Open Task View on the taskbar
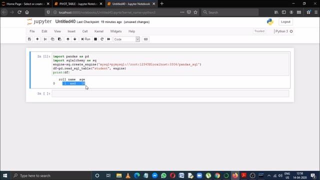 pyautogui.click(x=108, y=175)
